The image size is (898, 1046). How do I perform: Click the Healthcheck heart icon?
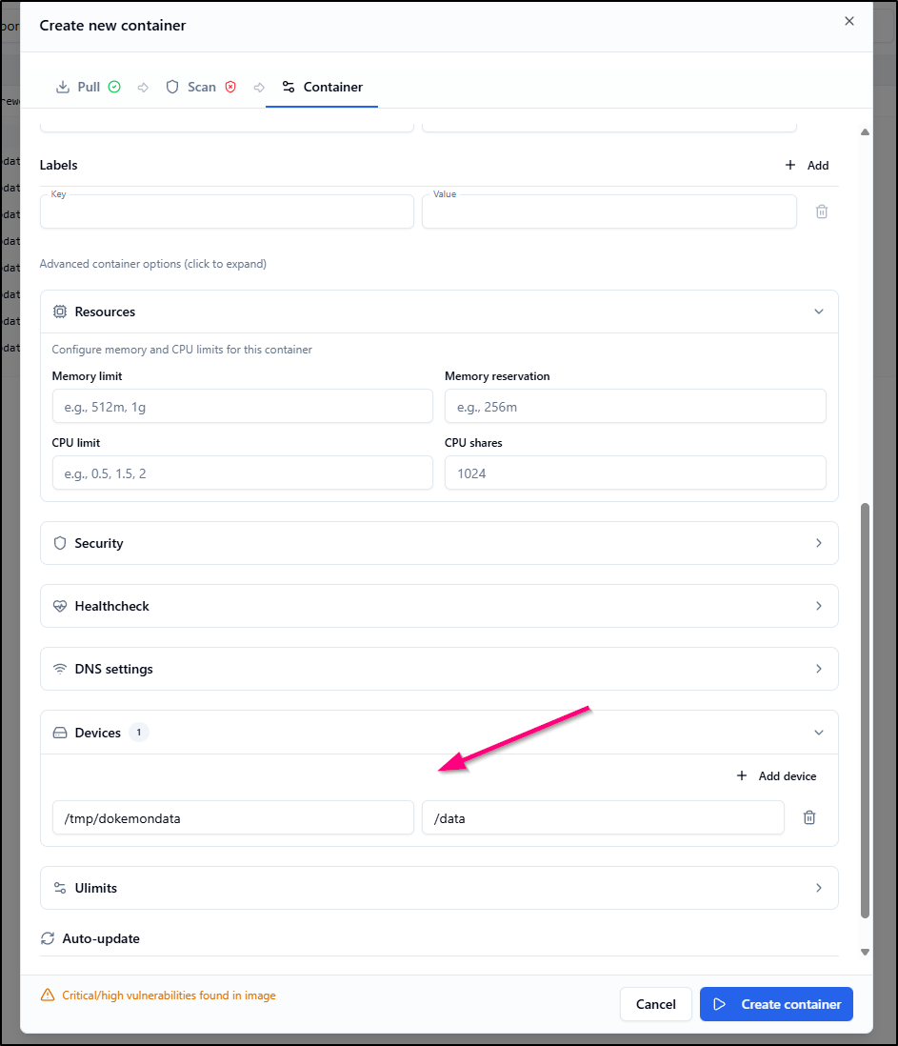tap(60, 606)
